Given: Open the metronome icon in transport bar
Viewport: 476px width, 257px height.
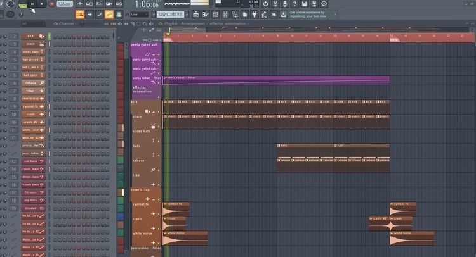Looking at the screenshot, I should point(80,4).
